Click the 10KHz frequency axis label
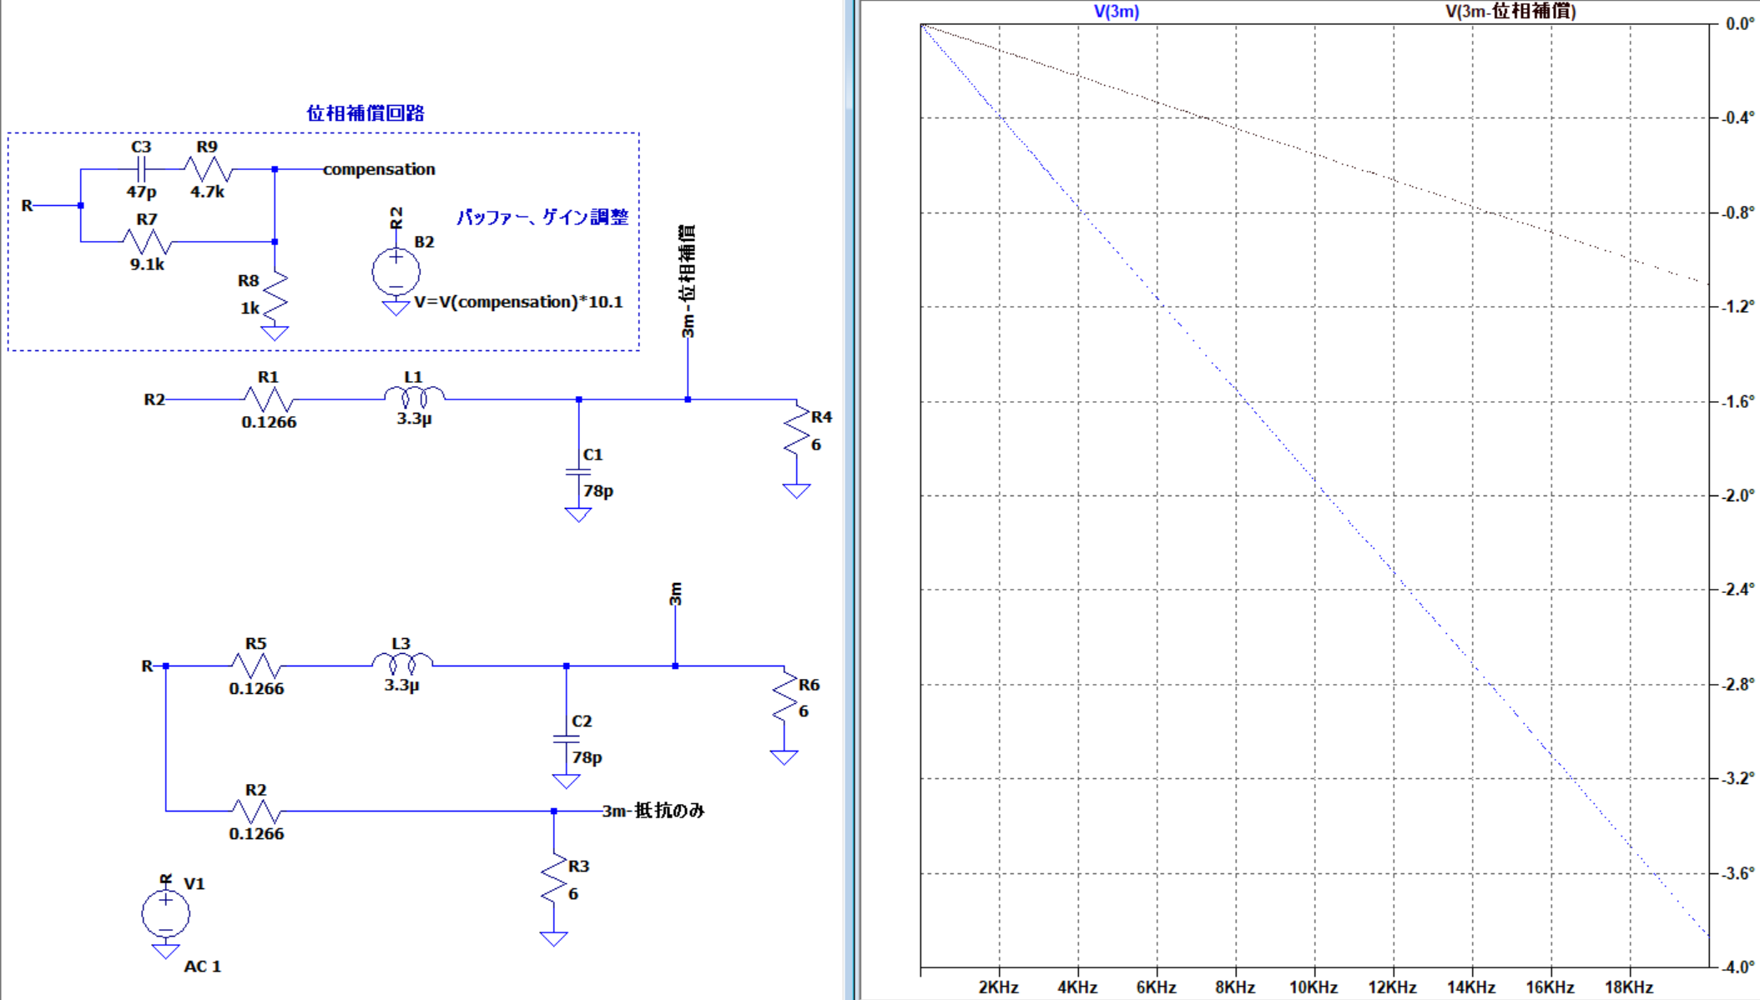Viewport: 1760px width, 1000px height. [1314, 987]
